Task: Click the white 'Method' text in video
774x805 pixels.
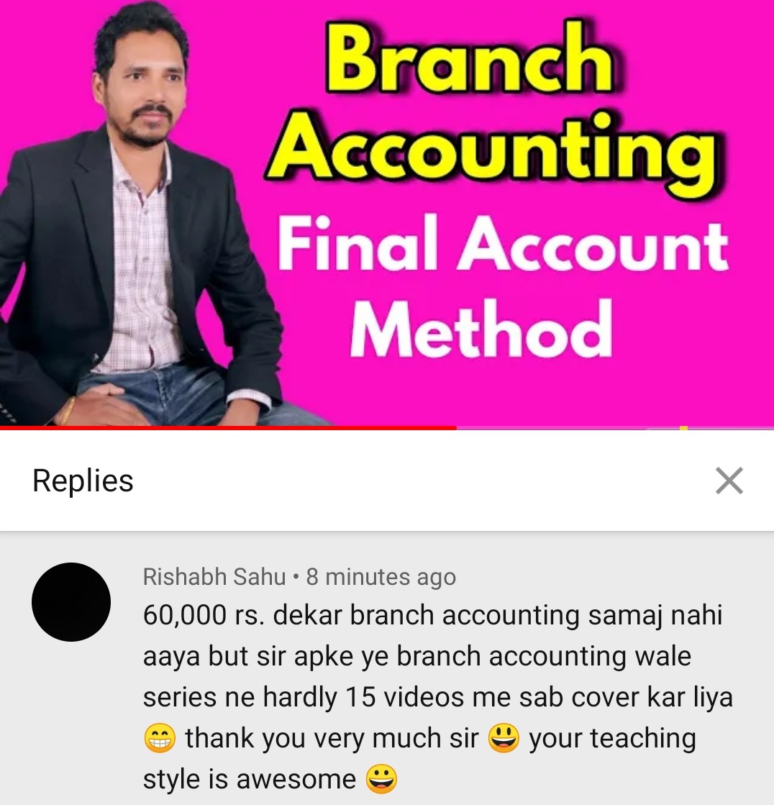Action: point(481,329)
